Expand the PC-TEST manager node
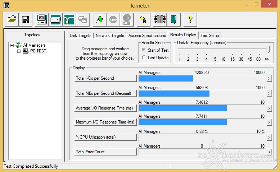 (x=19, y=51)
